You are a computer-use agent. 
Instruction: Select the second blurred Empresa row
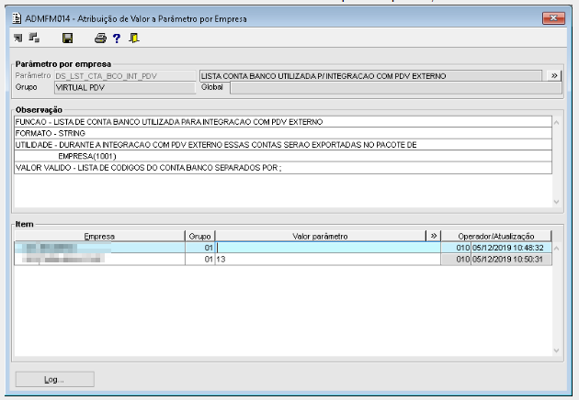tap(99, 259)
